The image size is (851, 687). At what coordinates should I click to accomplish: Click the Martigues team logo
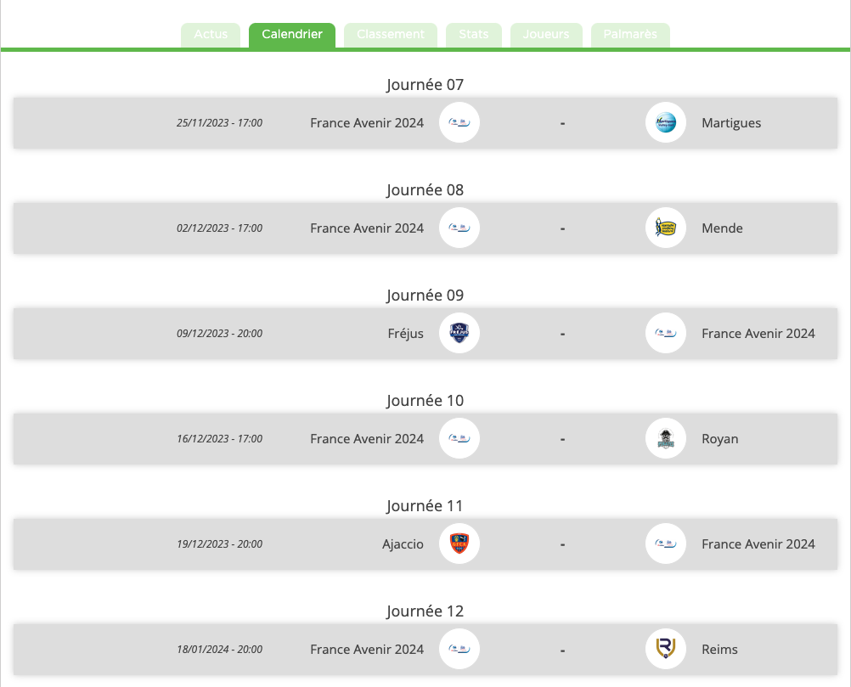tap(665, 122)
